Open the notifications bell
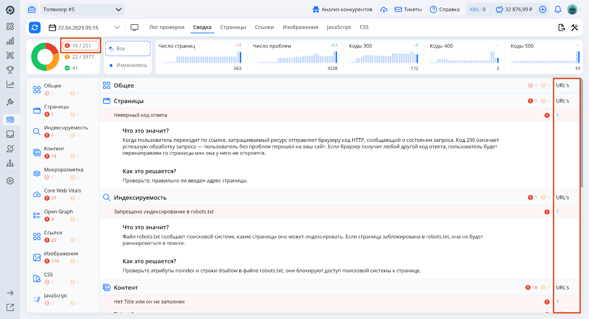Screen dimensions: 589x319 click(558, 10)
